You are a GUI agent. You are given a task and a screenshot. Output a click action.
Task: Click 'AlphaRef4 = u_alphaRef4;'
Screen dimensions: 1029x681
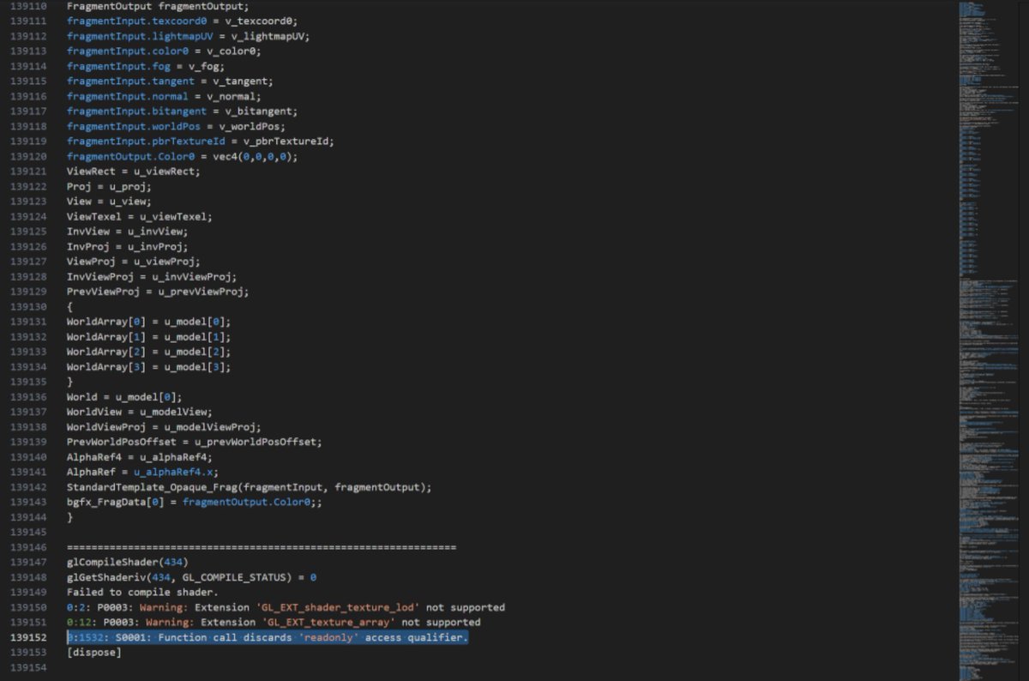(140, 456)
